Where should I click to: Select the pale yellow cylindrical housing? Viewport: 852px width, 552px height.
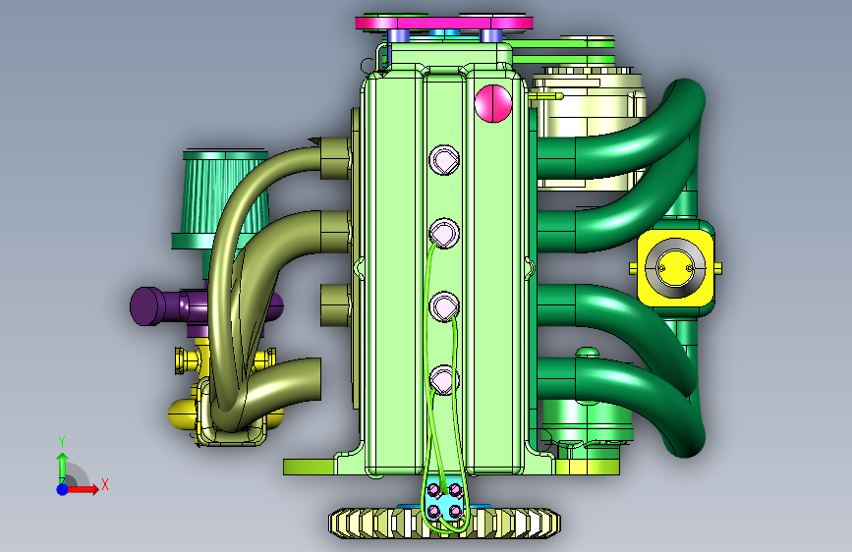click(x=590, y=131)
